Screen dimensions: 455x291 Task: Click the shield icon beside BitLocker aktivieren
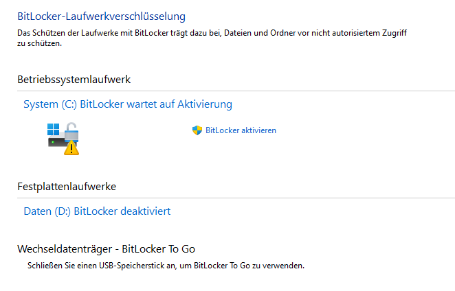[x=197, y=130]
